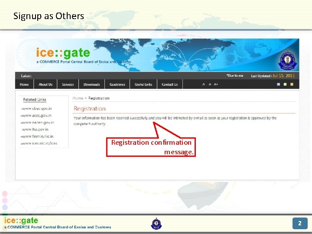312x234 pixels.
Task: Visit www.cbec.gov.in related link
Action: pyautogui.click(x=36, y=108)
